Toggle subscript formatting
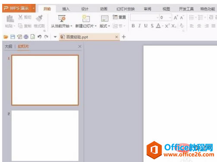The height and width of the screenshot is (162, 217). pyautogui.click(x=173, y=26)
